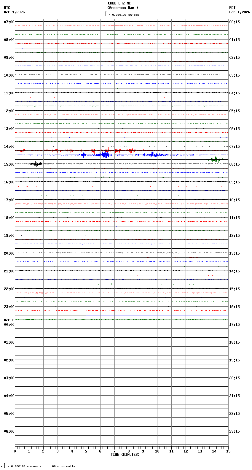252x470 pixels.
Task: Click the 08:15 PDT time label
Action: click(x=235, y=164)
